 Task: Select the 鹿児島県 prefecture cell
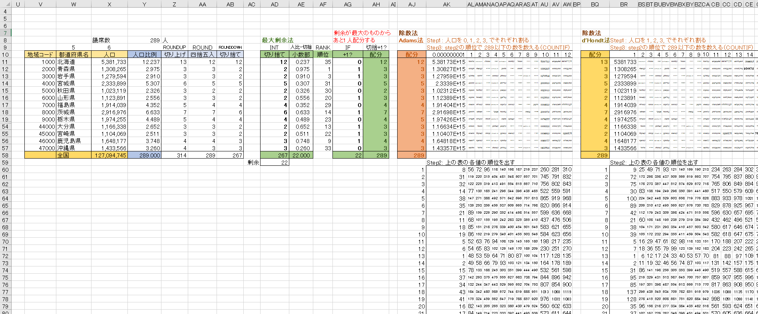tap(74, 141)
